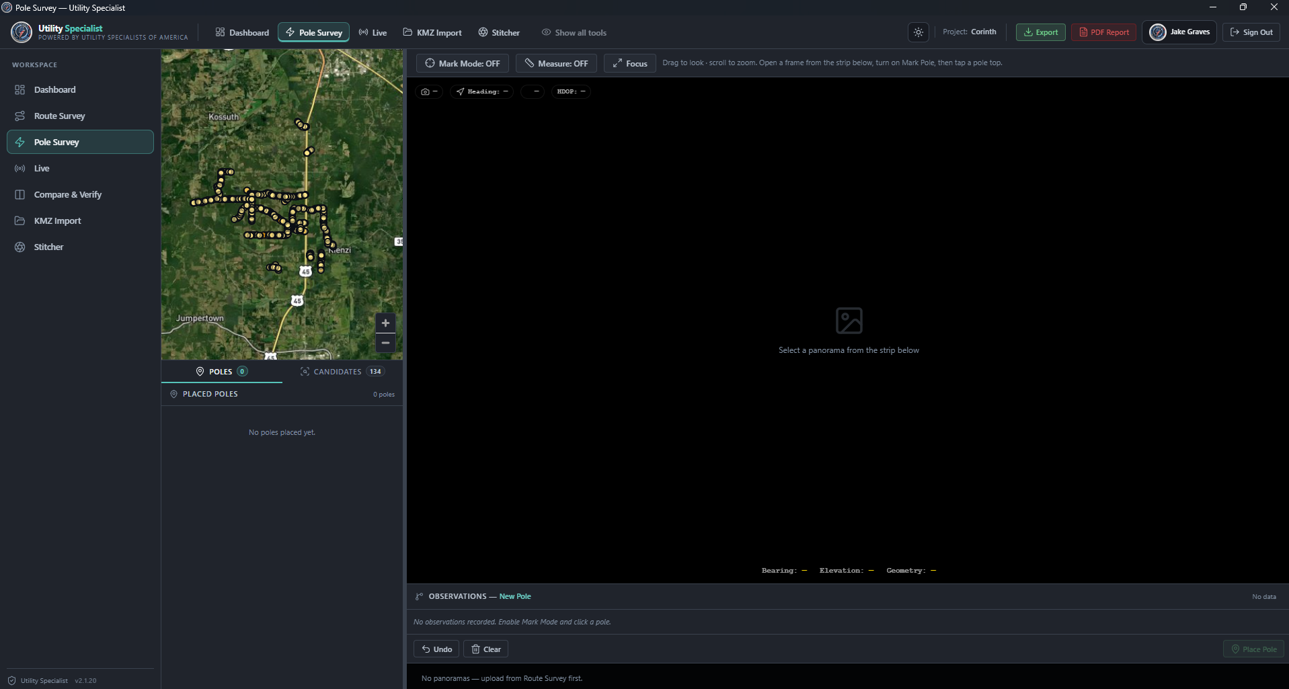Image resolution: width=1289 pixels, height=689 pixels.
Task: Switch to the Candidates tab
Action: pos(342,371)
